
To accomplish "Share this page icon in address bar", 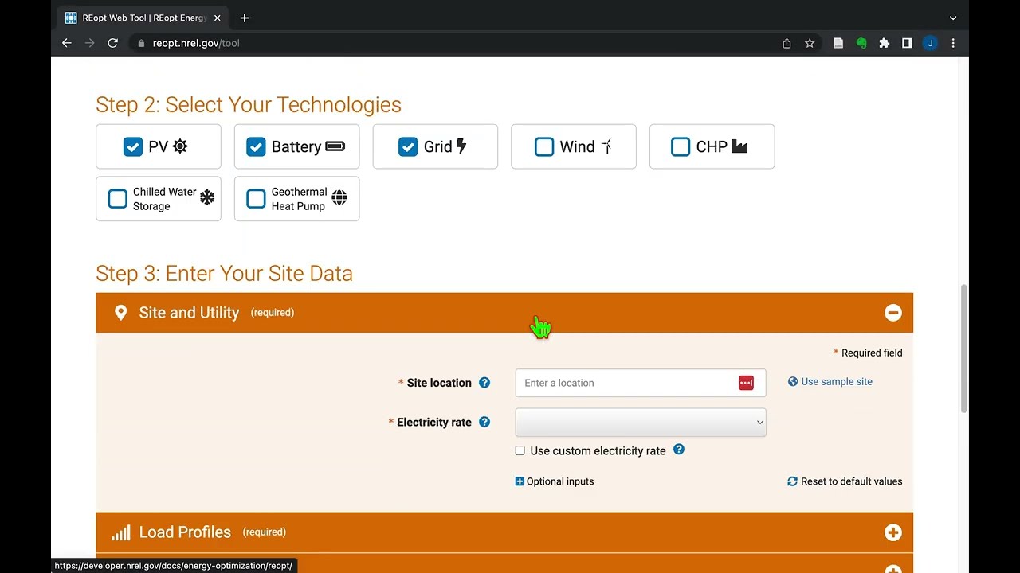I will 787,43.
